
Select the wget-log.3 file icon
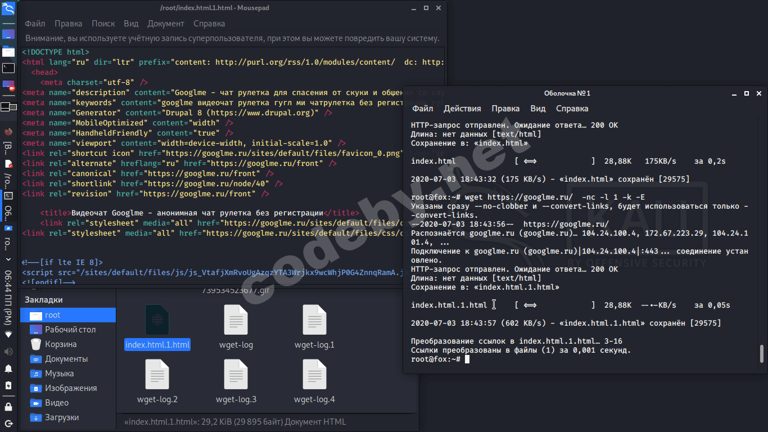[236, 374]
